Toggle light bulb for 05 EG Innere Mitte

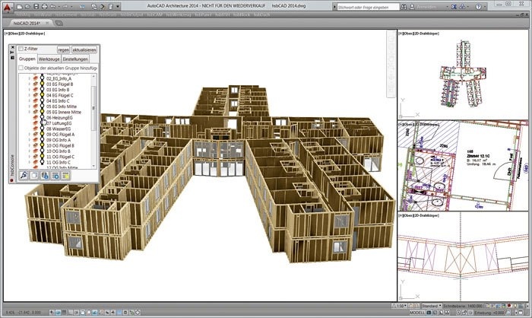pyautogui.click(x=42, y=113)
